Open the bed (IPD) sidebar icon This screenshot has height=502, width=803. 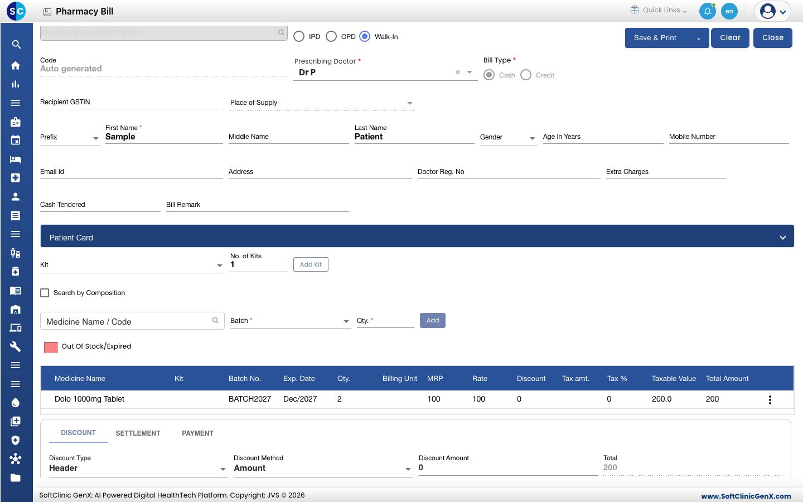(16, 159)
